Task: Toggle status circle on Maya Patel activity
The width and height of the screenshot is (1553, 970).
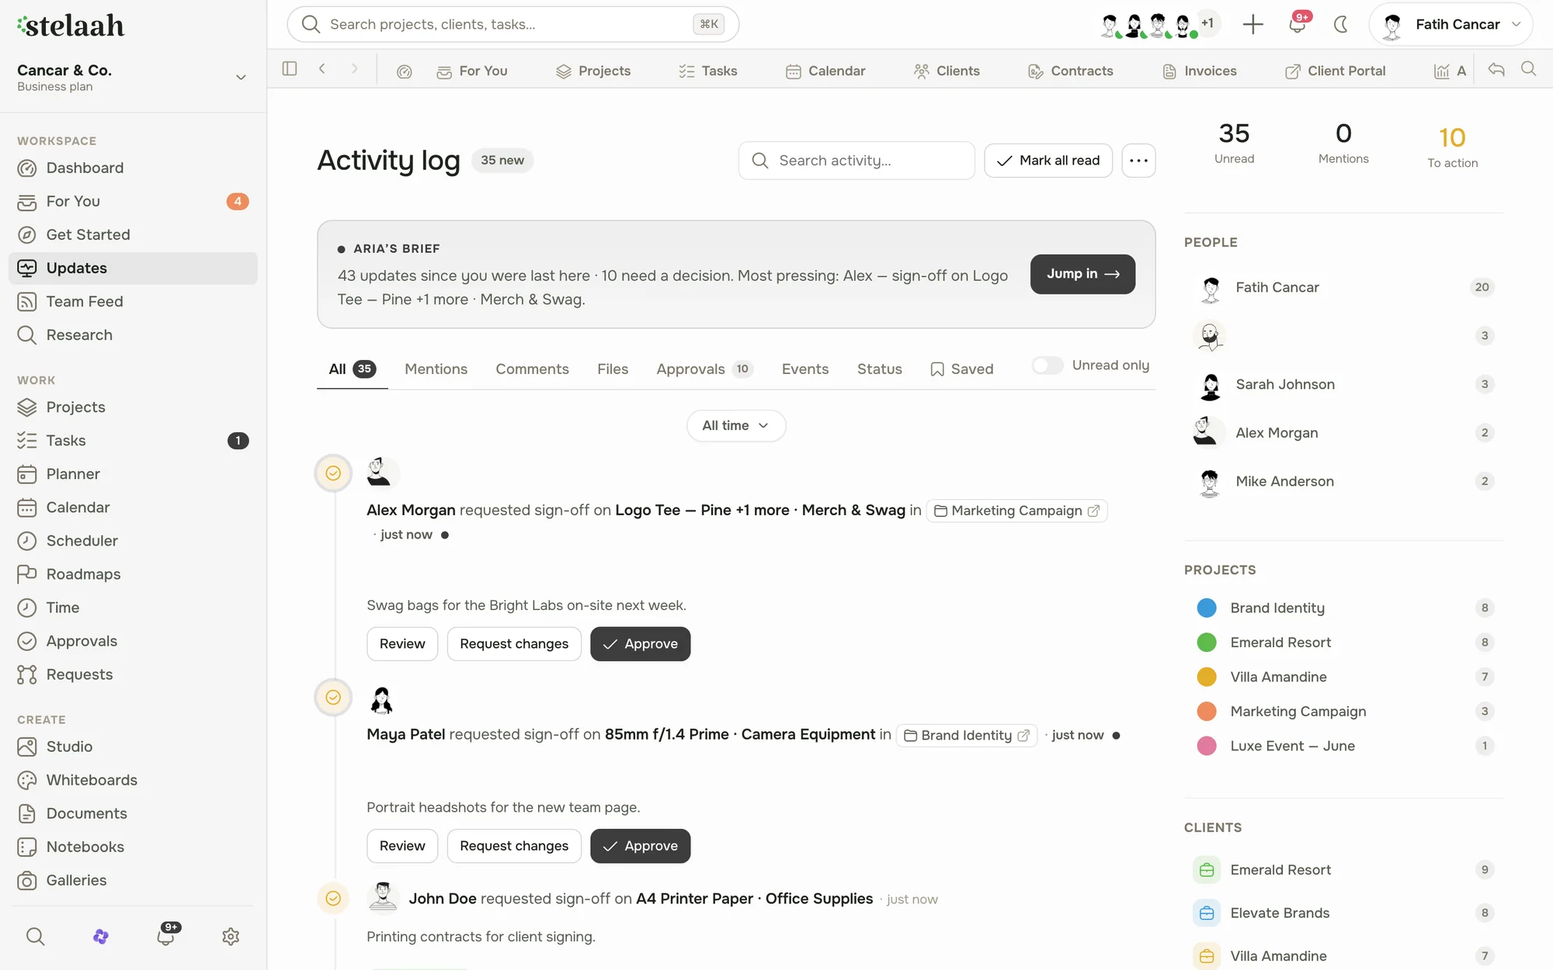Action: pos(333,697)
